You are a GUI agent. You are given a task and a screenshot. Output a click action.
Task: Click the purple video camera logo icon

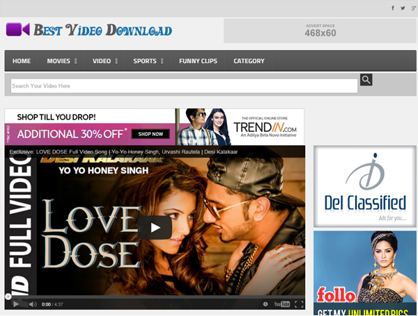[x=18, y=29]
